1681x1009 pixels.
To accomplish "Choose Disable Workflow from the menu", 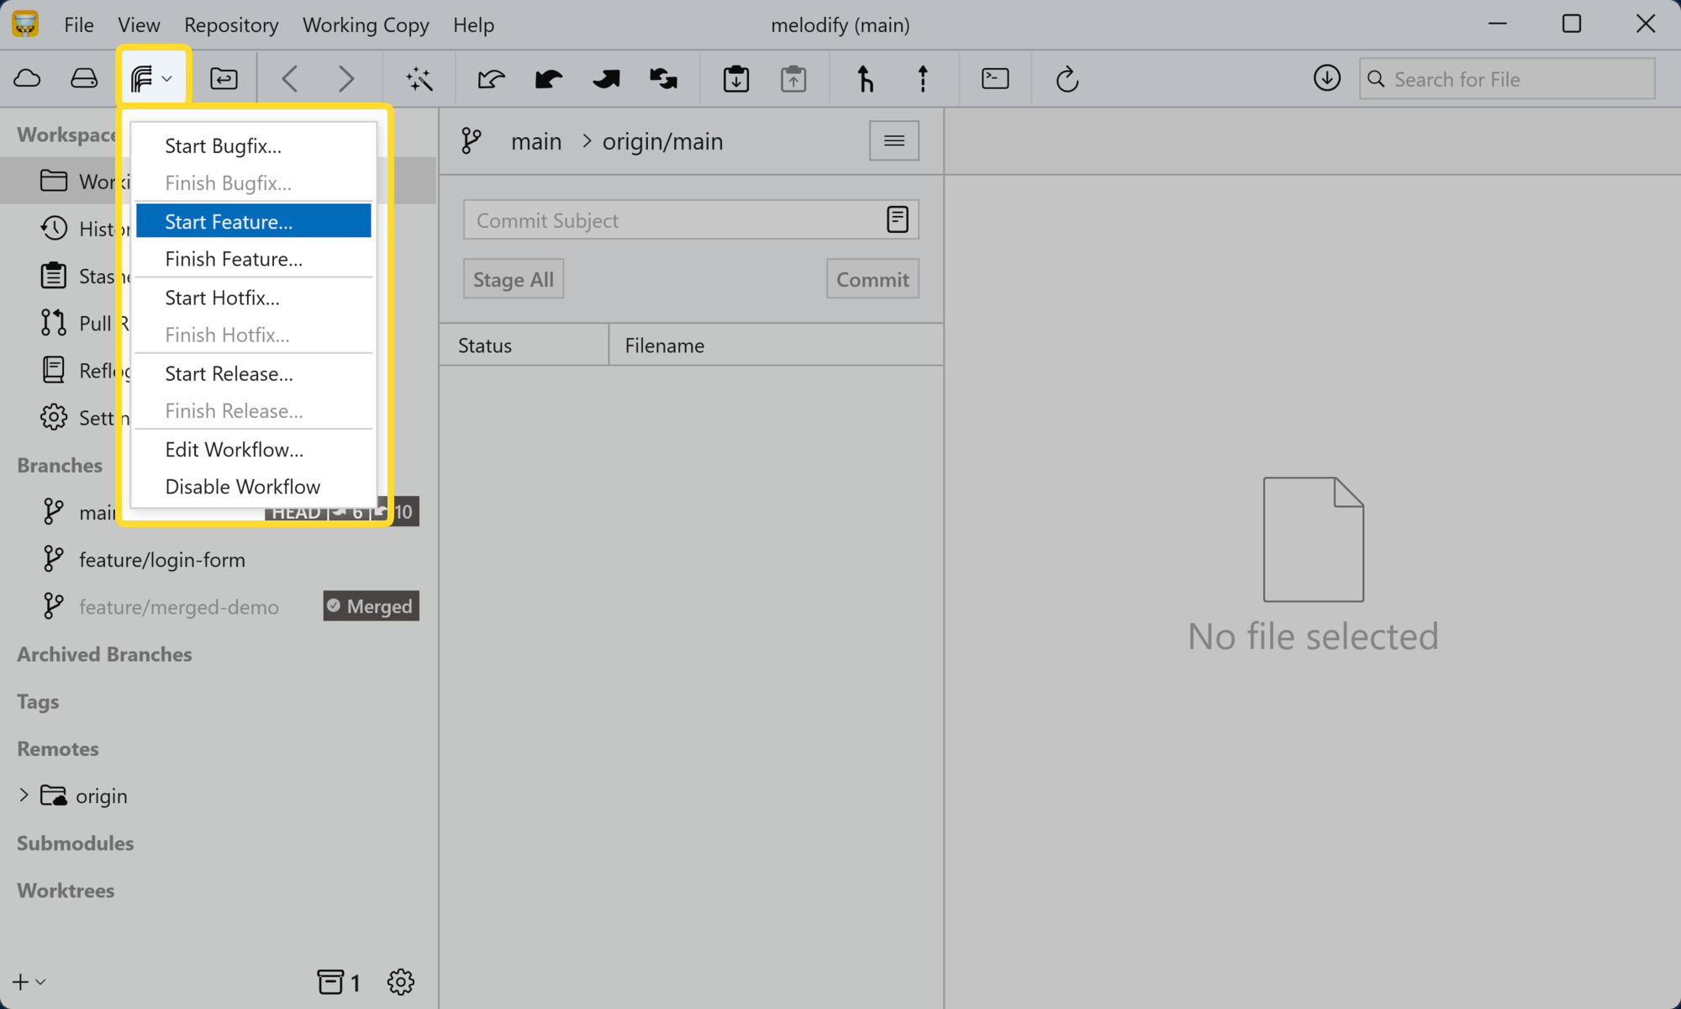I will tap(253, 487).
